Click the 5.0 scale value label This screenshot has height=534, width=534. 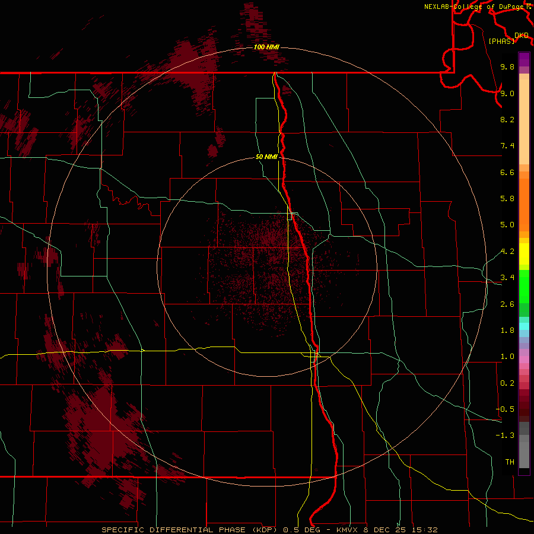pyautogui.click(x=507, y=225)
